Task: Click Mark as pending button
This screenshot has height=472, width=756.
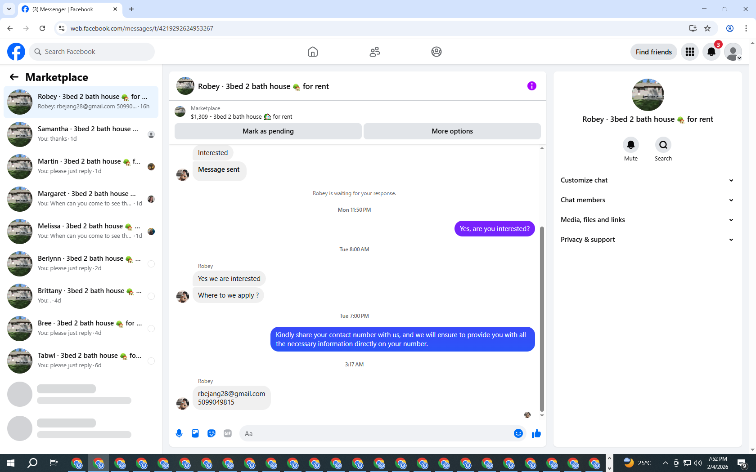Action: click(x=268, y=131)
